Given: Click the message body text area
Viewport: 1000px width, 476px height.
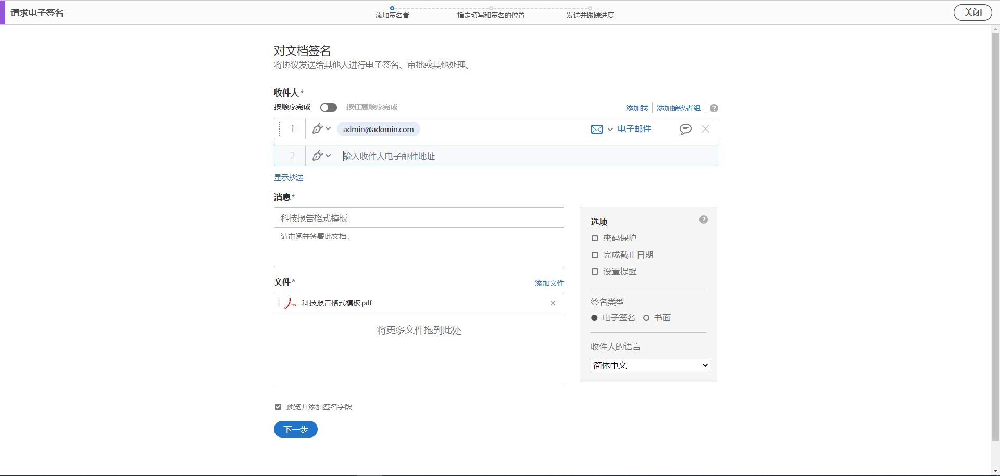Looking at the screenshot, I should click(x=419, y=247).
